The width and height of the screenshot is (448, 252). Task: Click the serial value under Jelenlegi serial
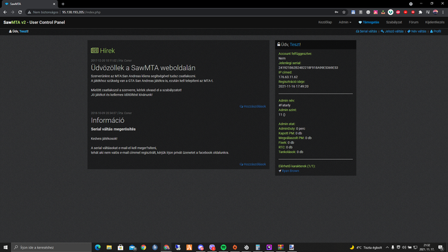(308, 68)
